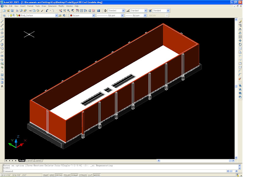Viewport: 254px width, 177px height.
Task: Open the Draw menu
Action: 44,6
